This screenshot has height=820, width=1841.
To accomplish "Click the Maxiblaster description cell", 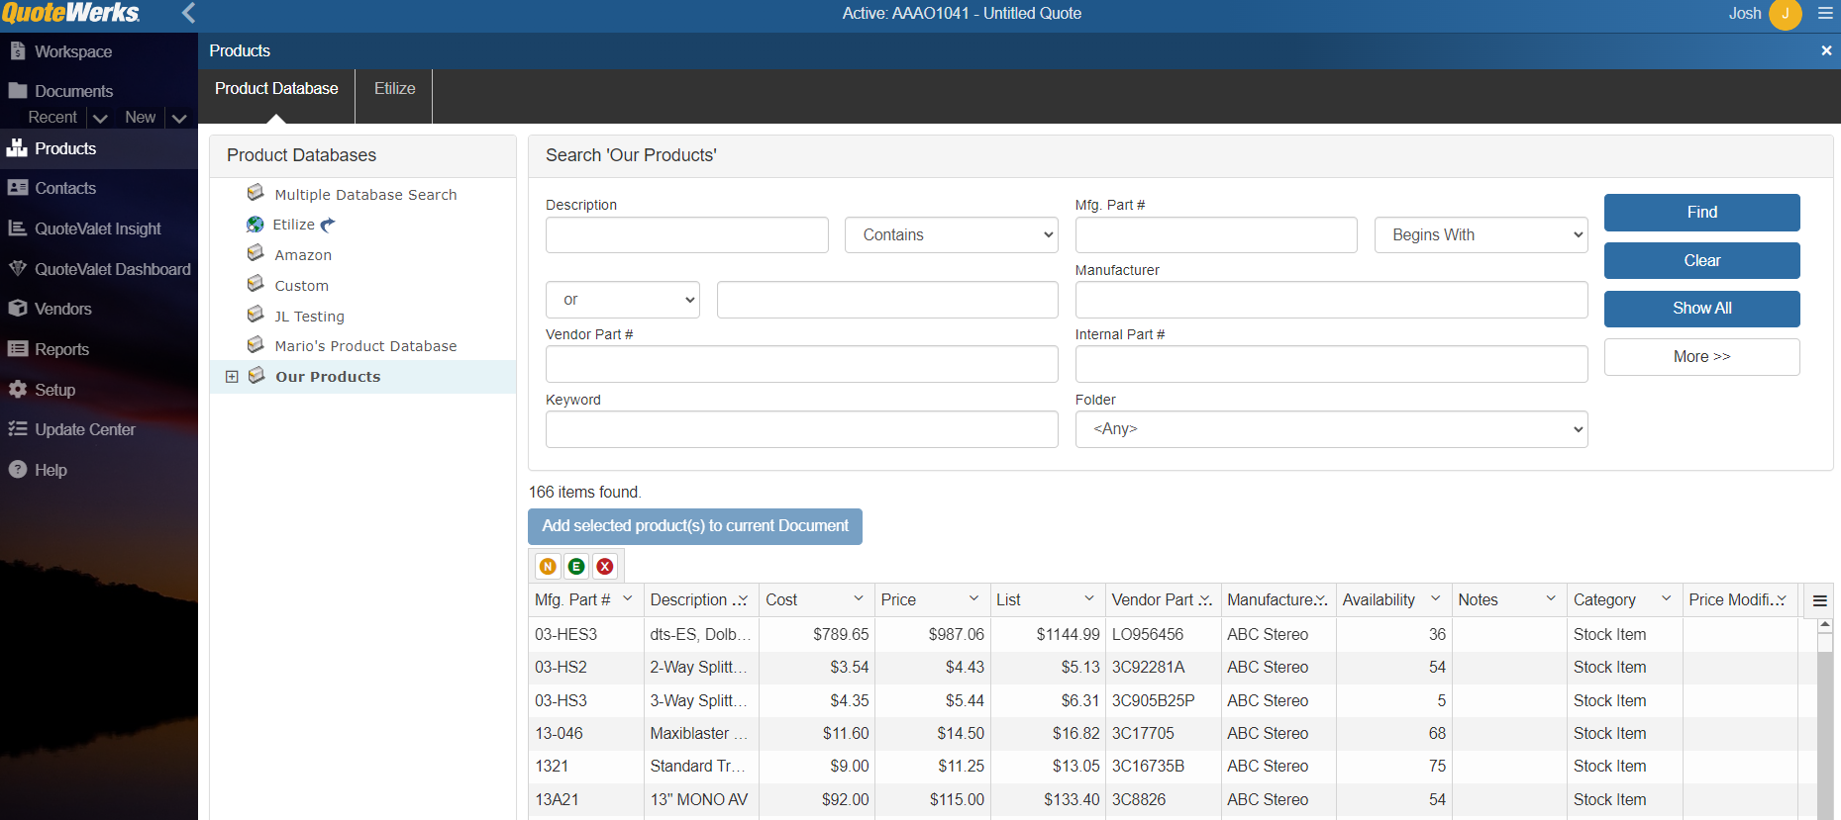I will click(700, 733).
